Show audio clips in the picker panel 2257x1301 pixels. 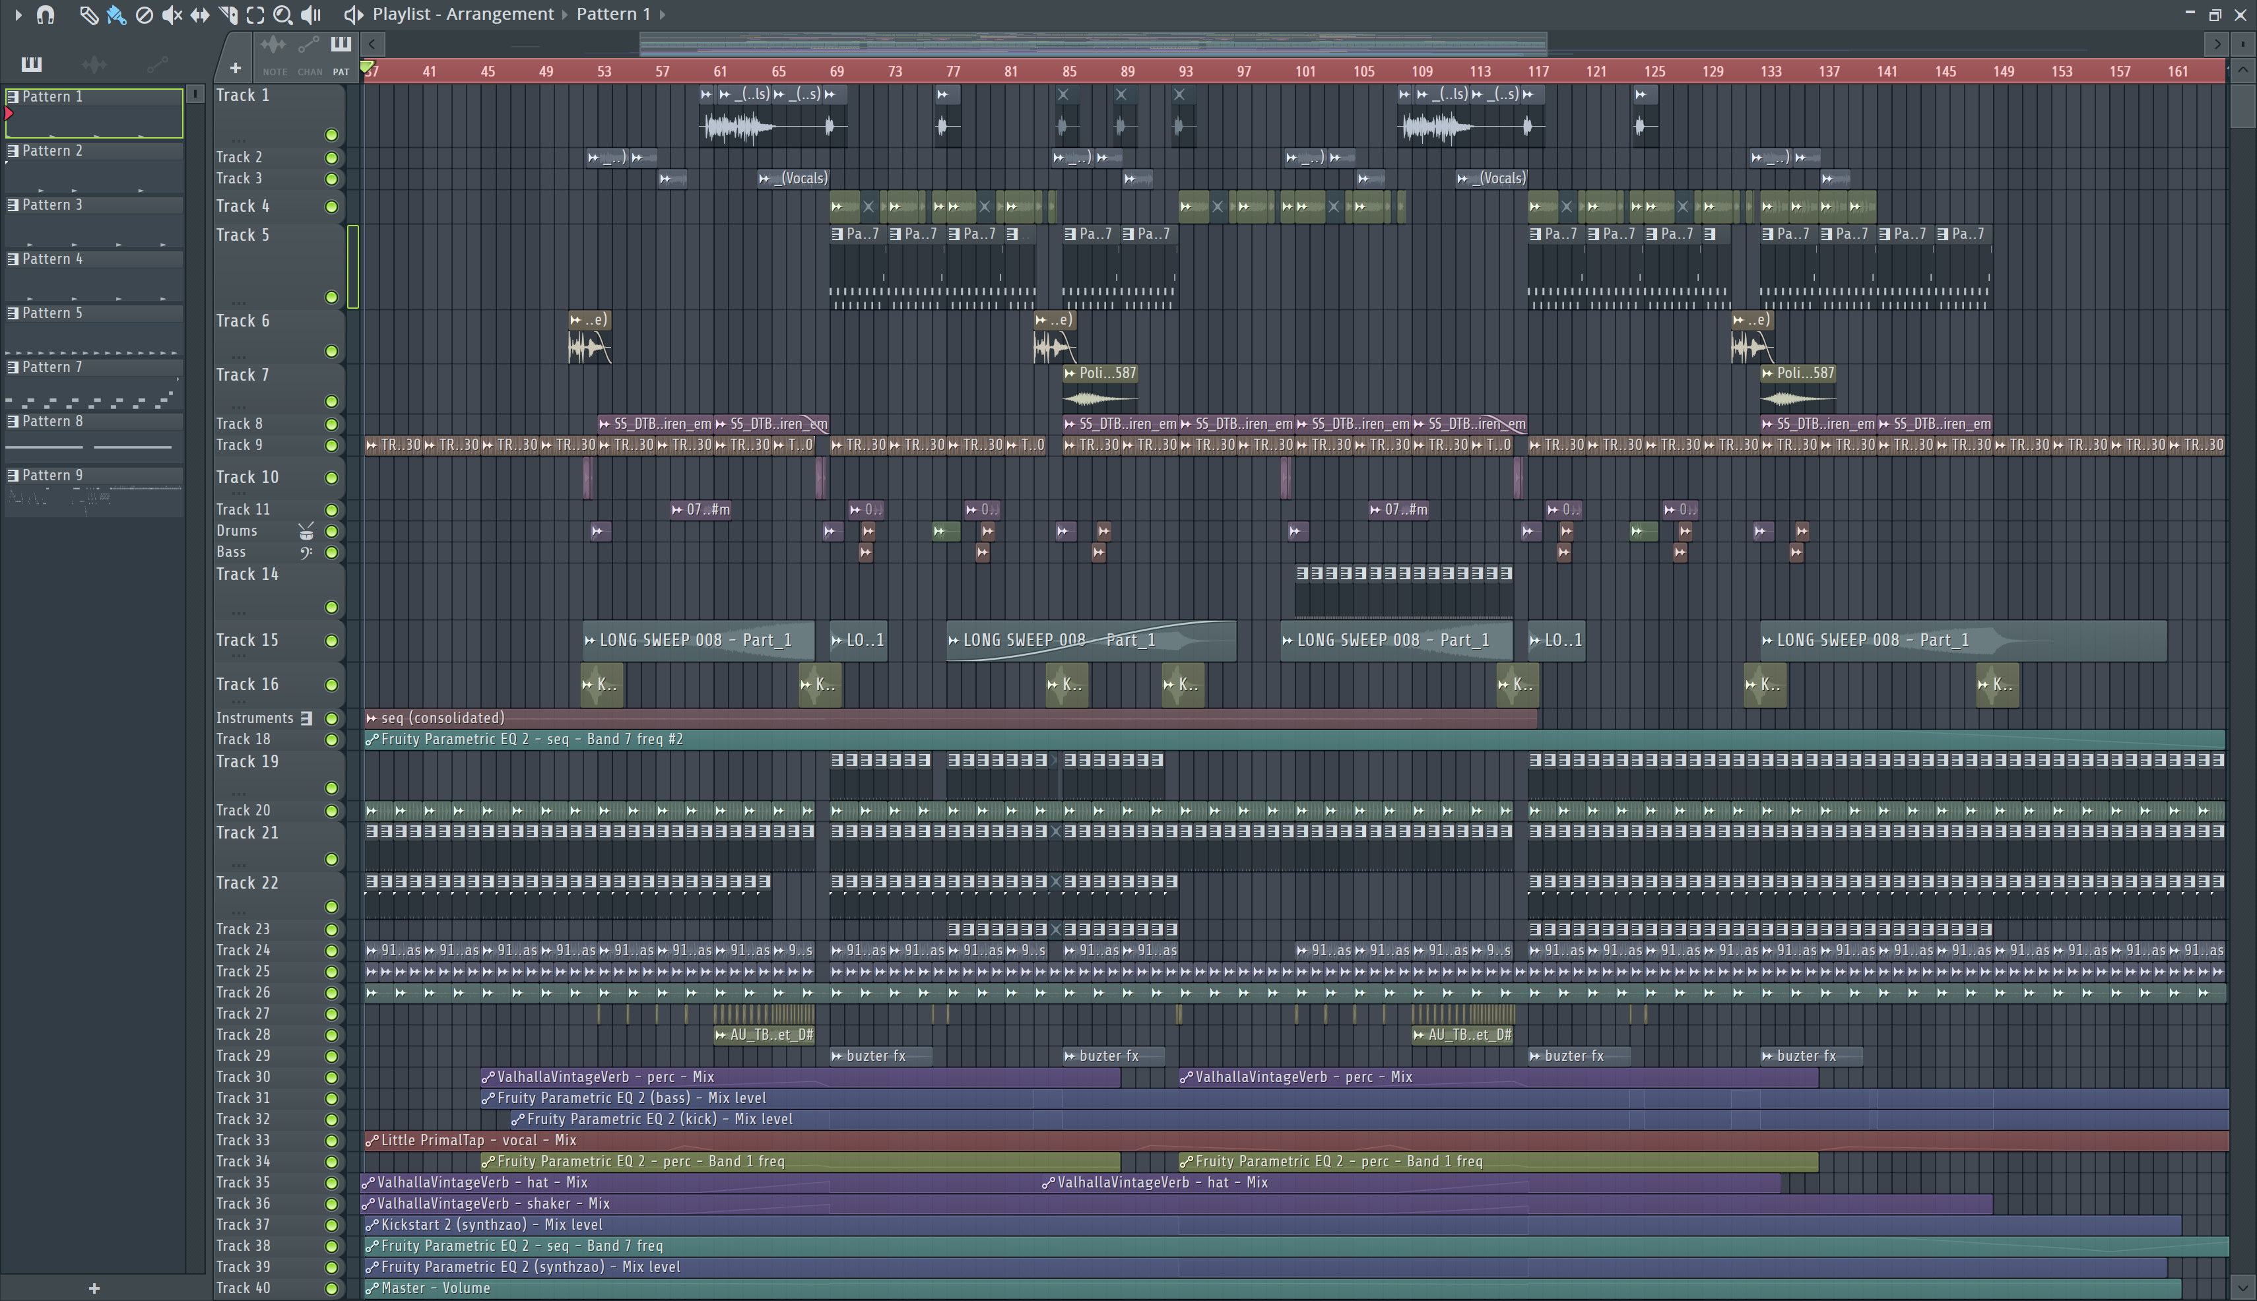94,63
